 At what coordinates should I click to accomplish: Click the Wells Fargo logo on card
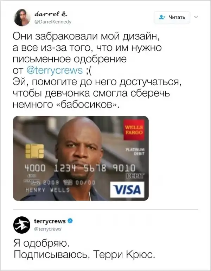[134, 130]
